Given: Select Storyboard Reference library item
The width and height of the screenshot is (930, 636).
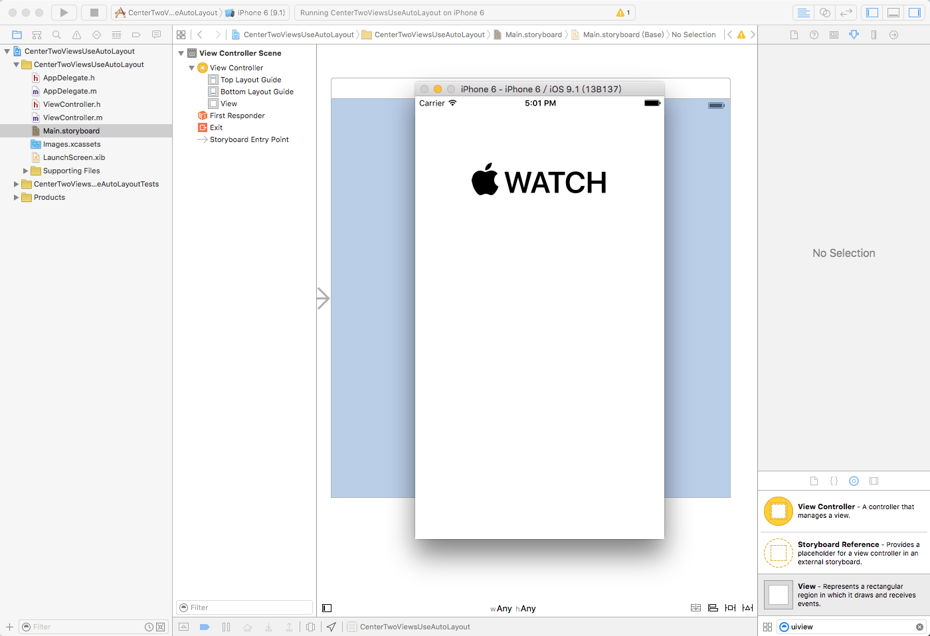Looking at the screenshot, I should tap(844, 553).
